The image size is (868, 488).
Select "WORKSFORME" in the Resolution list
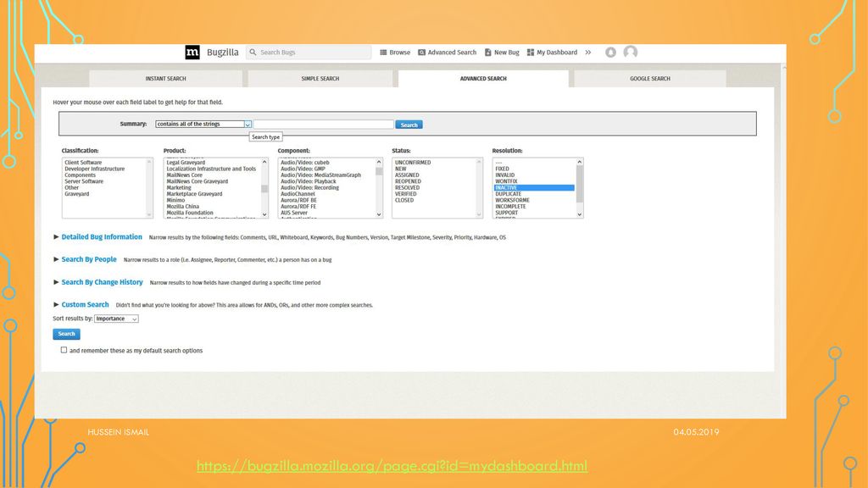click(x=512, y=200)
